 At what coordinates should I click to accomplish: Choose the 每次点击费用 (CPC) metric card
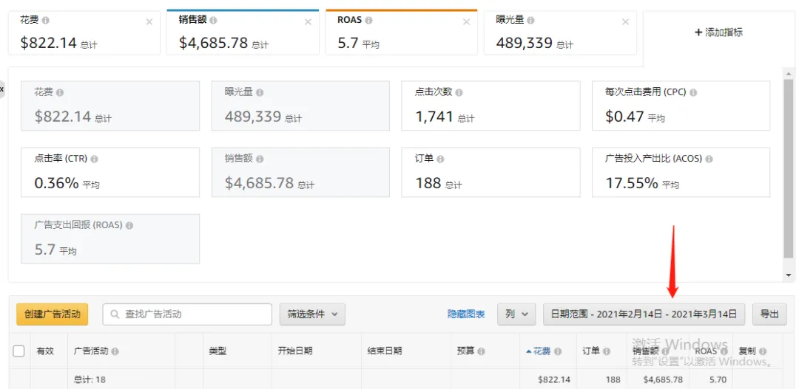681,106
